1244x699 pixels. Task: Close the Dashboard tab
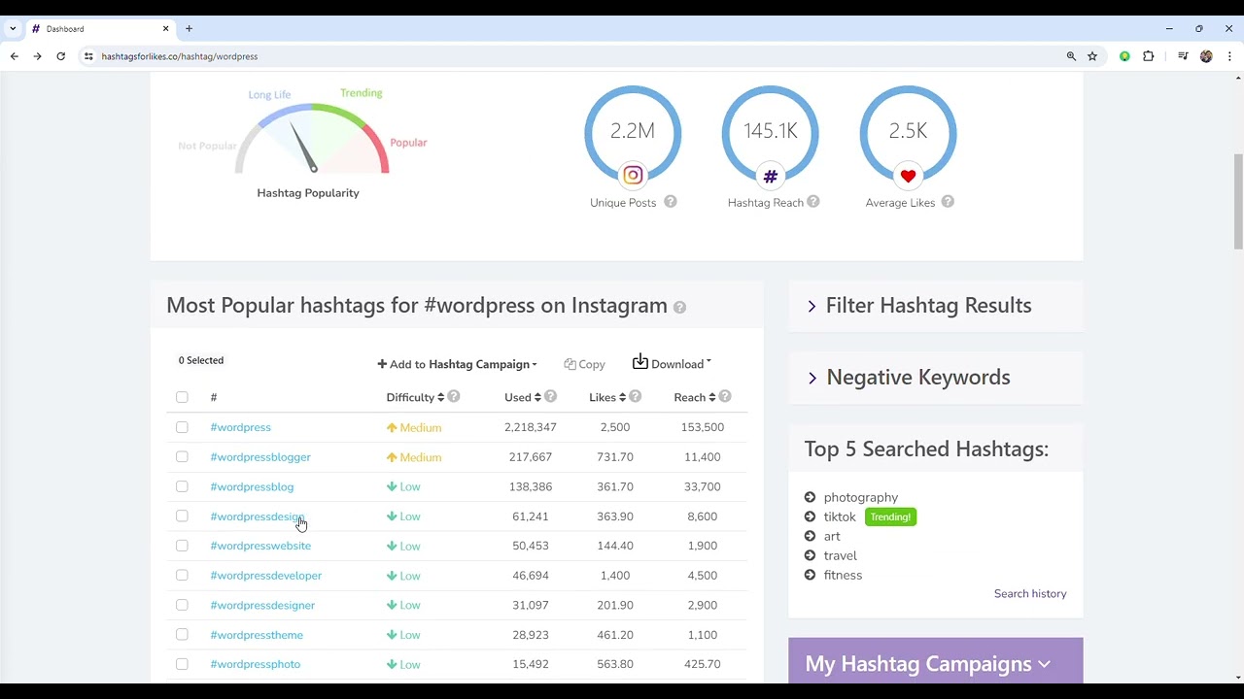coord(165,29)
